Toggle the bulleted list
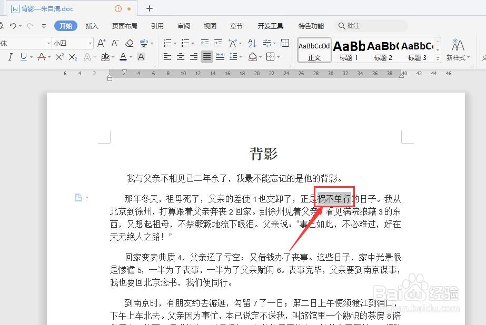 tap(168, 43)
